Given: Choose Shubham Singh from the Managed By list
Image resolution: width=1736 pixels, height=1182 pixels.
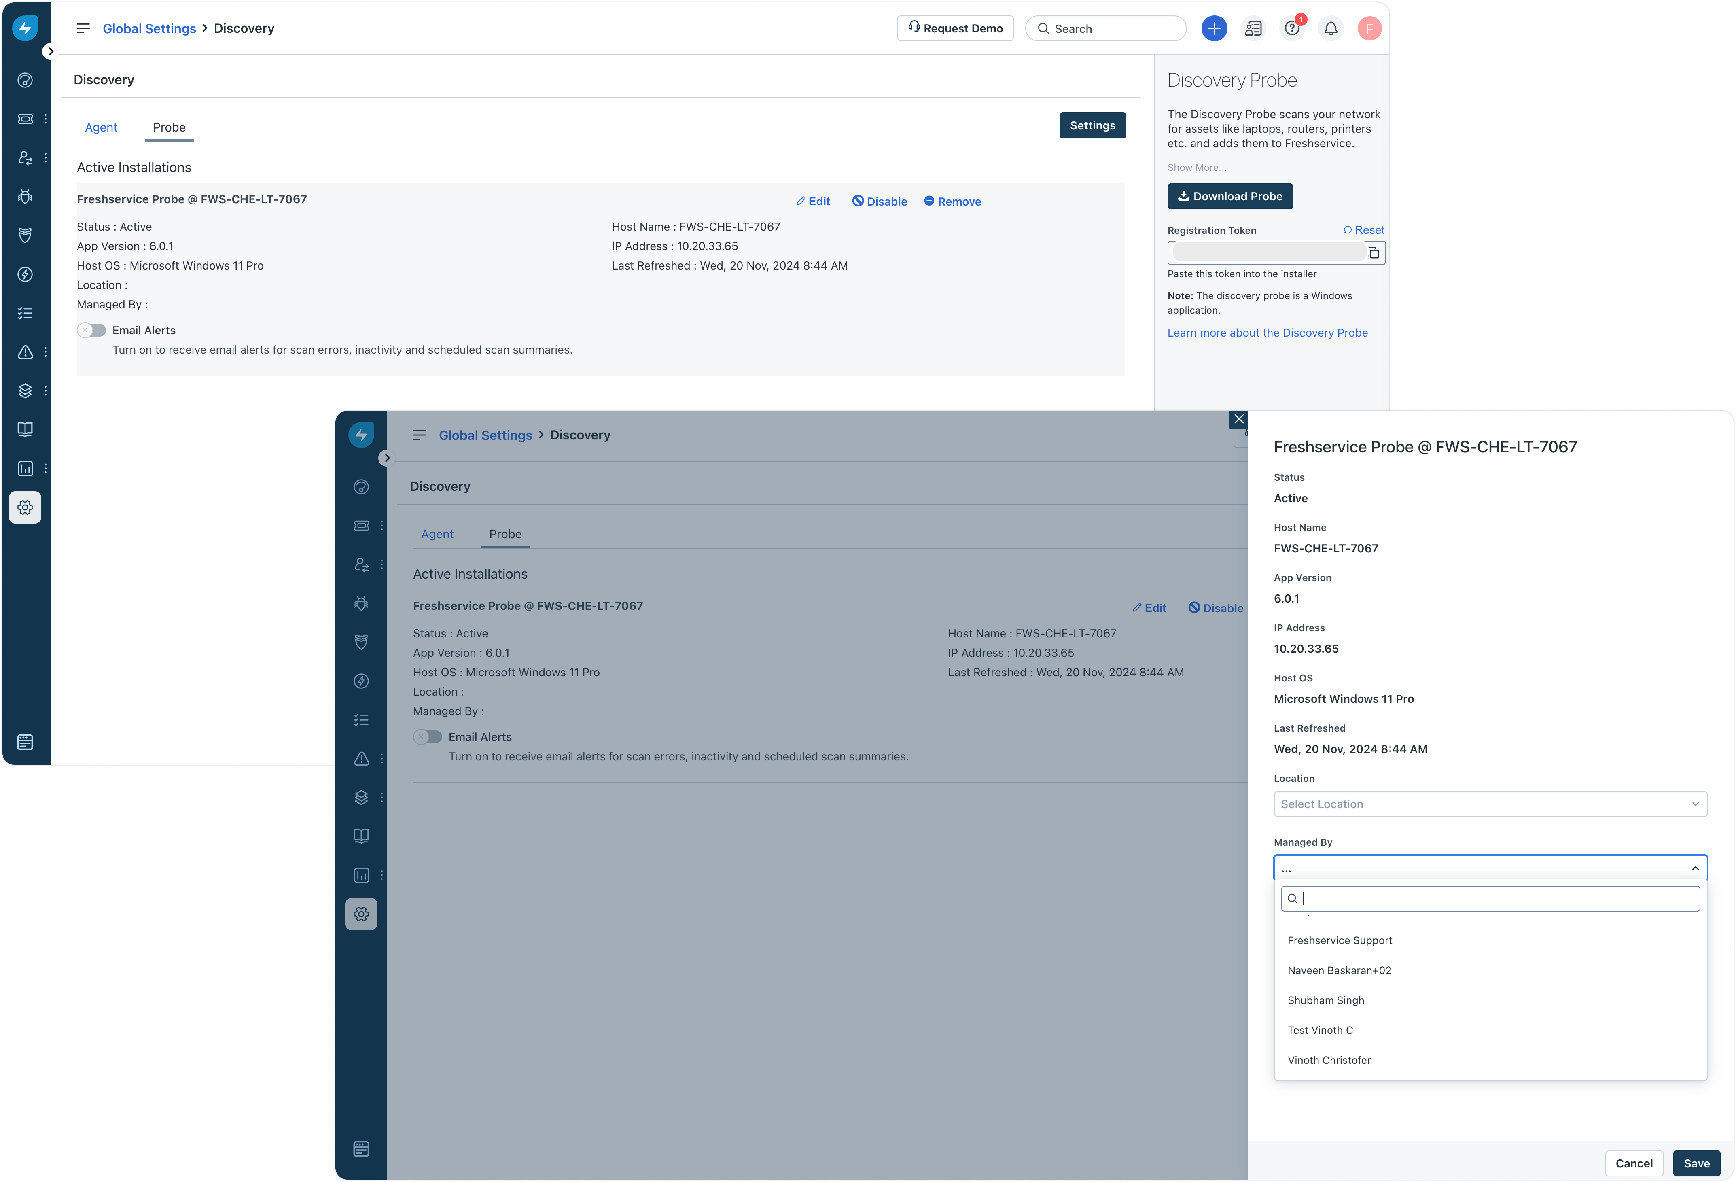Looking at the screenshot, I should [x=1325, y=1000].
